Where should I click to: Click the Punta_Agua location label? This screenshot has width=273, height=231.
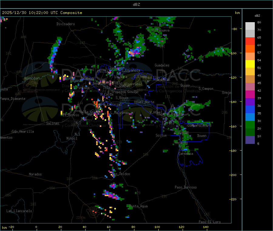tap(138, 206)
